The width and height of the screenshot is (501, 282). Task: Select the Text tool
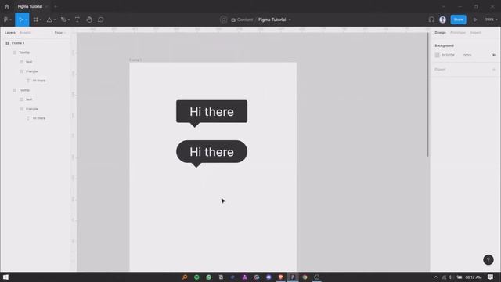point(77,20)
